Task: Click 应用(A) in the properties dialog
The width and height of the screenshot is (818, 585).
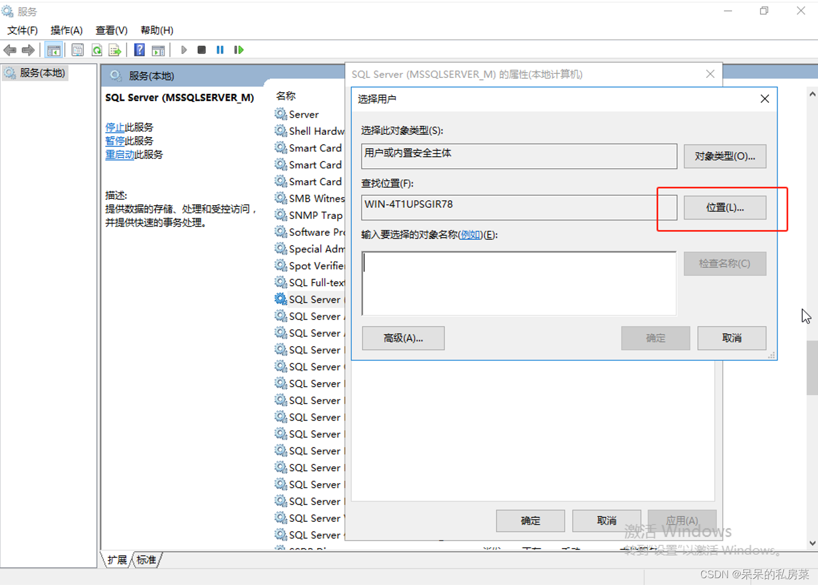Action: point(682,521)
